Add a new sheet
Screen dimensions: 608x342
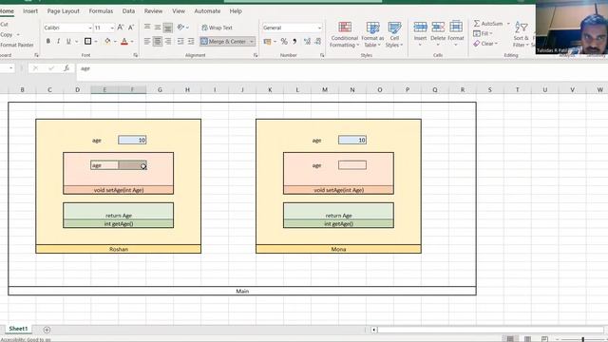point(47,330)
